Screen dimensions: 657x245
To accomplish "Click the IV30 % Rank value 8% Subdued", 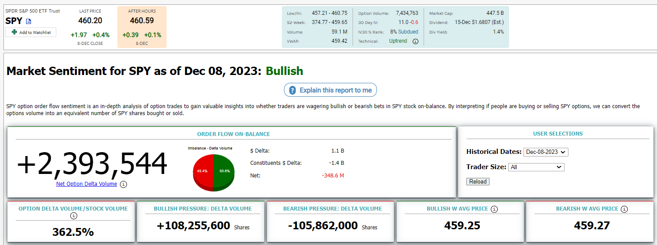I will [x=404, y=32].
